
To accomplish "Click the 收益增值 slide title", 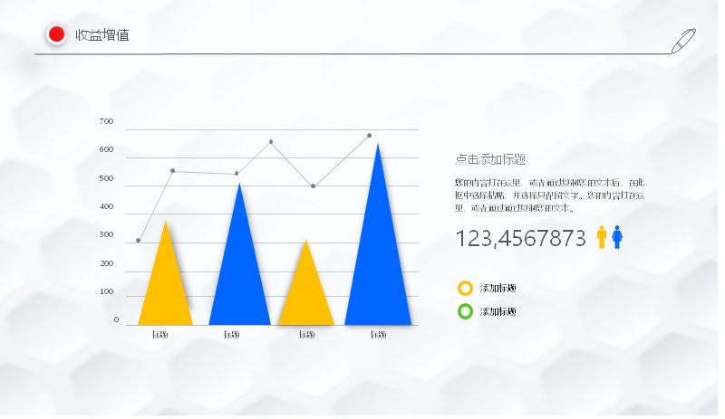I will [x=102, y=35].
